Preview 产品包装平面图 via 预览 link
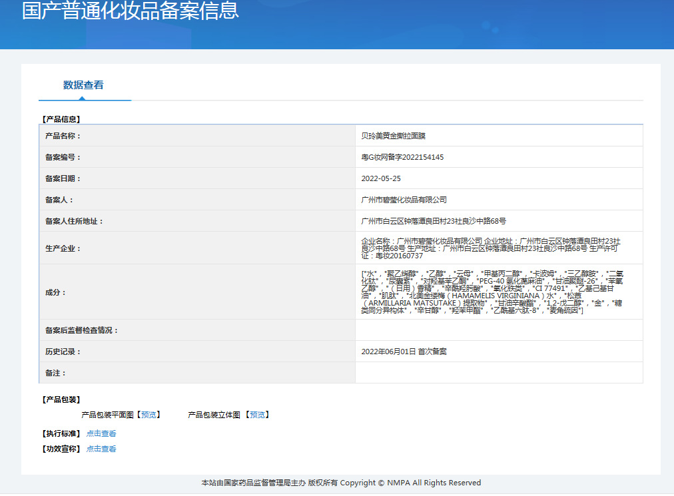The width and height of the screenshot is (674, 496). pos(149,415)
